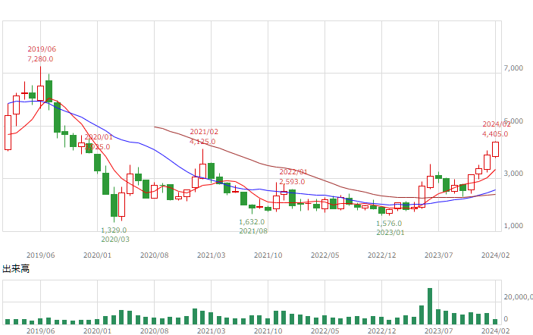Select the 2021/02 high label 4,125.0

click(202, 141)
